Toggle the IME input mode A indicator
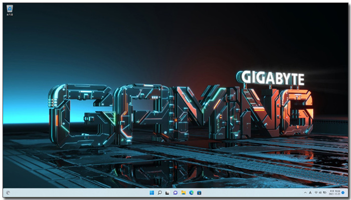Screen dimensions: 351x200 coord(310,192)
